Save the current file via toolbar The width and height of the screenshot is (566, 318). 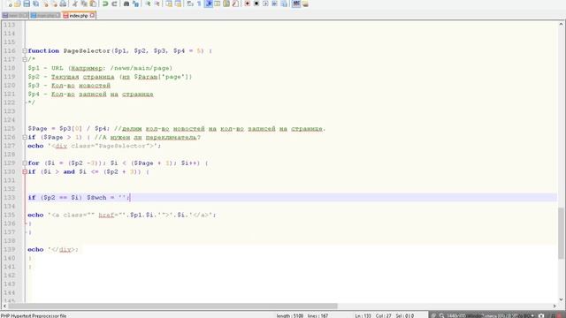coord(27,4)
